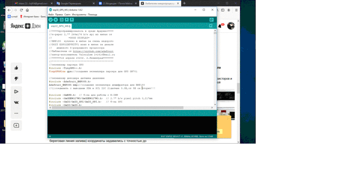Open the user profile avatar on Zen
This screenshot has width=349, height=196.
pyautogui.click(x=231, y=26)
